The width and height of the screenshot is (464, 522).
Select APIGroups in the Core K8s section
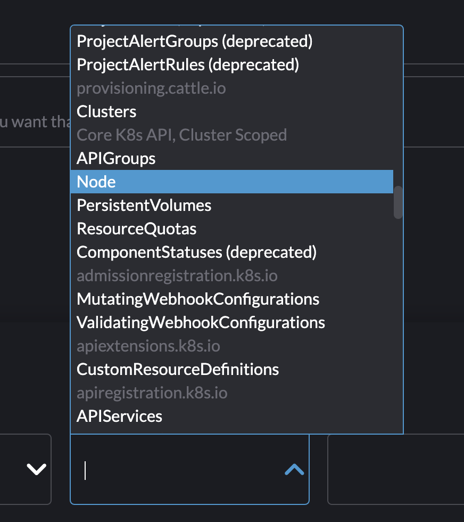pos(116,158)
